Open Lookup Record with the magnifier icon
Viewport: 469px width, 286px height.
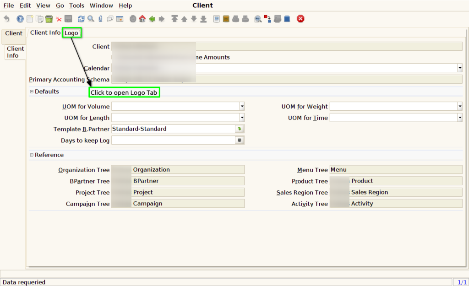tap(91, 19)
